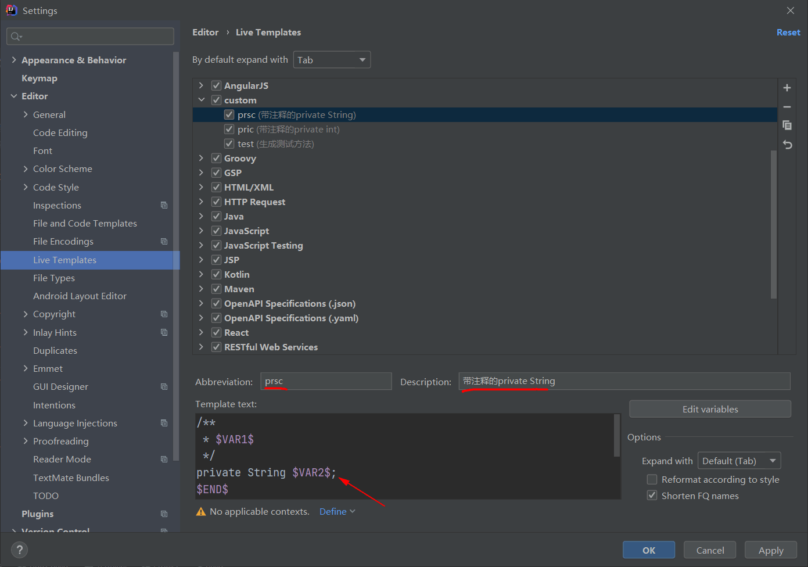The width and height of the screenshot is (808, 567).
Task: Click the Abbreviation input field
Action: click(326, 381)
